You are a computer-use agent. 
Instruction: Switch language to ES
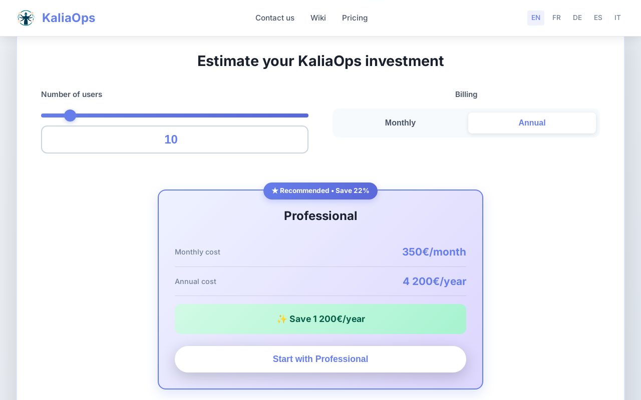[598, 17]
